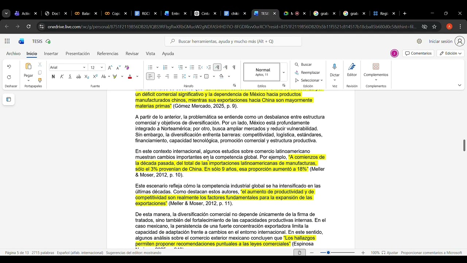This screenshot has height=263, width=467.
Task: Switch to the Revisar tab
Action: click(x=132, y=54)
